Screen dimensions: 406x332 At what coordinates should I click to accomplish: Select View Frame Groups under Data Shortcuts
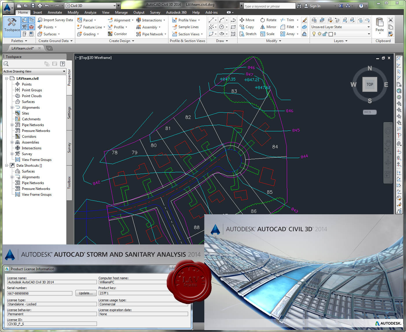[x=36, y=195]
